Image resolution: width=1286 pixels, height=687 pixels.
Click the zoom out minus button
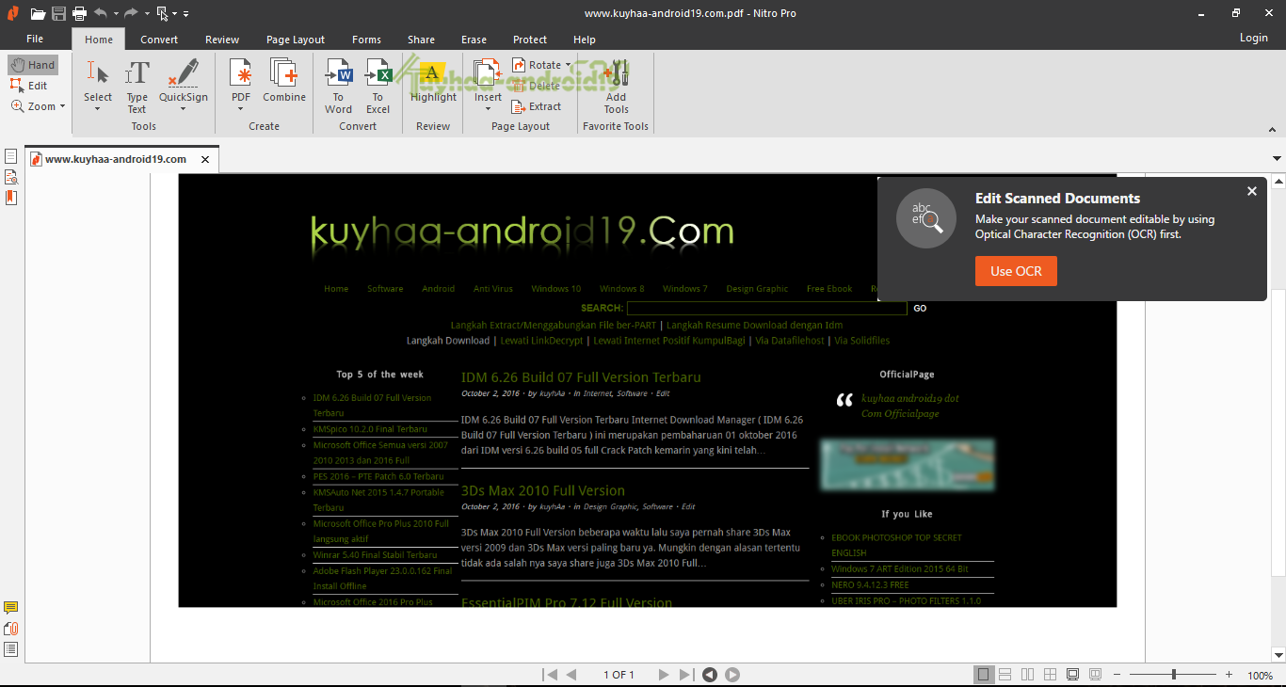pos(1117,675)
